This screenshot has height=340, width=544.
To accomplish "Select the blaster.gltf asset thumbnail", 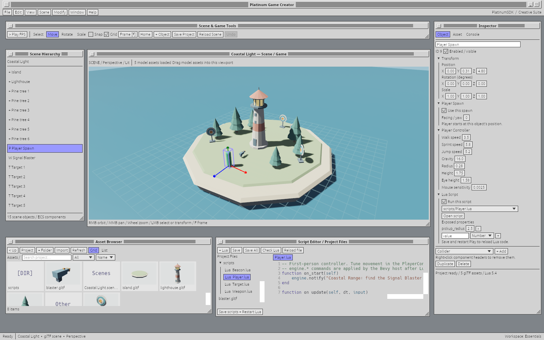I will click(x=63, y=276).
